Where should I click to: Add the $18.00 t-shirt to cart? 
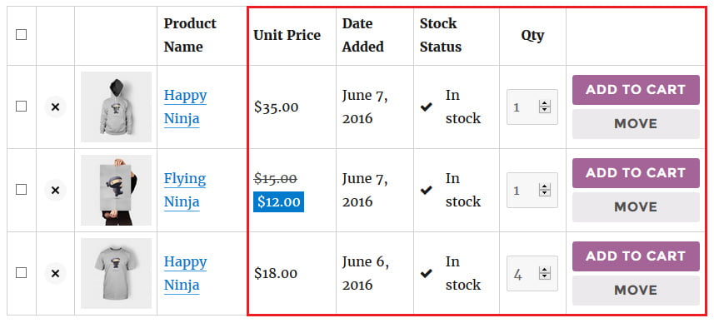click(636, 256)
